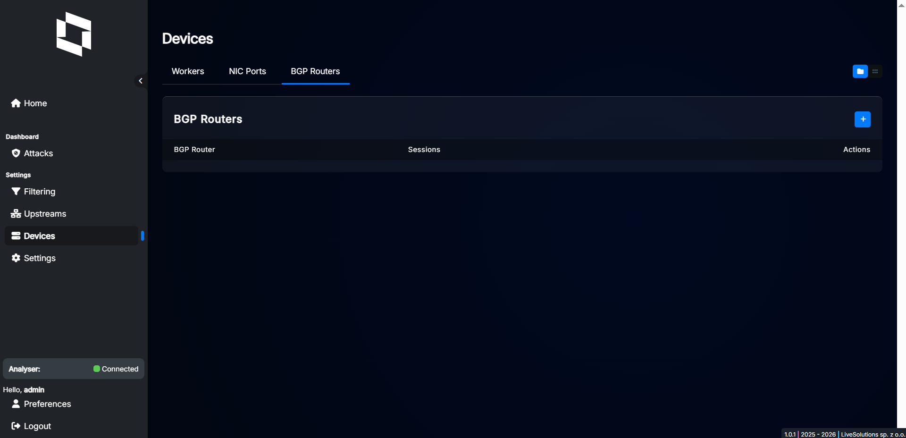Click the BGP Router column header

pos(194,150)
